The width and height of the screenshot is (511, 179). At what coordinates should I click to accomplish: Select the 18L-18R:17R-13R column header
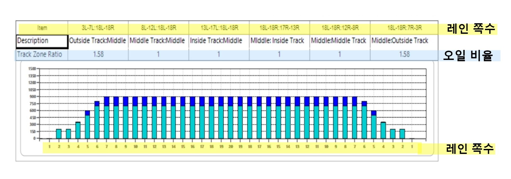[x=280, y=28]
